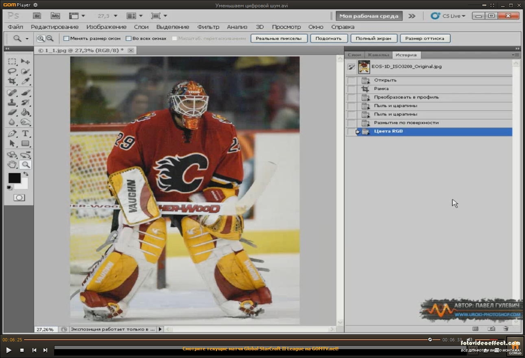Open the Изображение menu
Viewport: 525px width, 358px height.
pos(106,27)
